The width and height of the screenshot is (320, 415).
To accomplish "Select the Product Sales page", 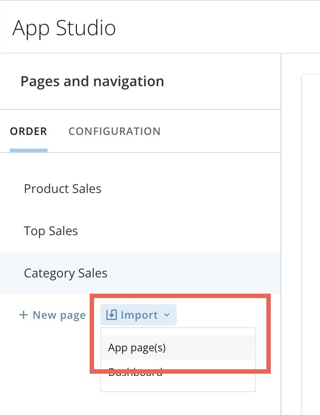I will (x=62, y=189).
